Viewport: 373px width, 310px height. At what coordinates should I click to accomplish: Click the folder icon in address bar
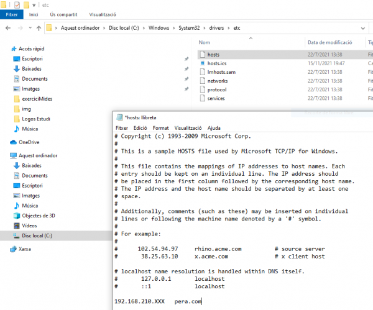pos(49,28)
